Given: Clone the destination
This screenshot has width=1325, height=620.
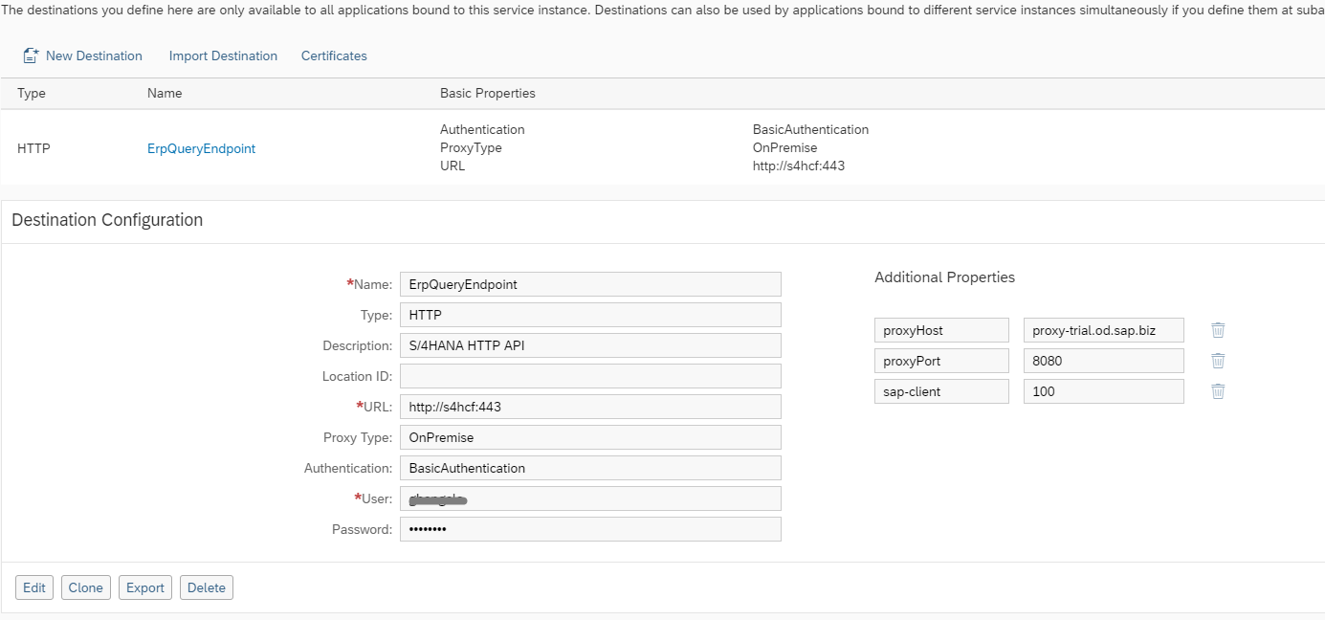Looking at the screenshot, I should [85, 587].
